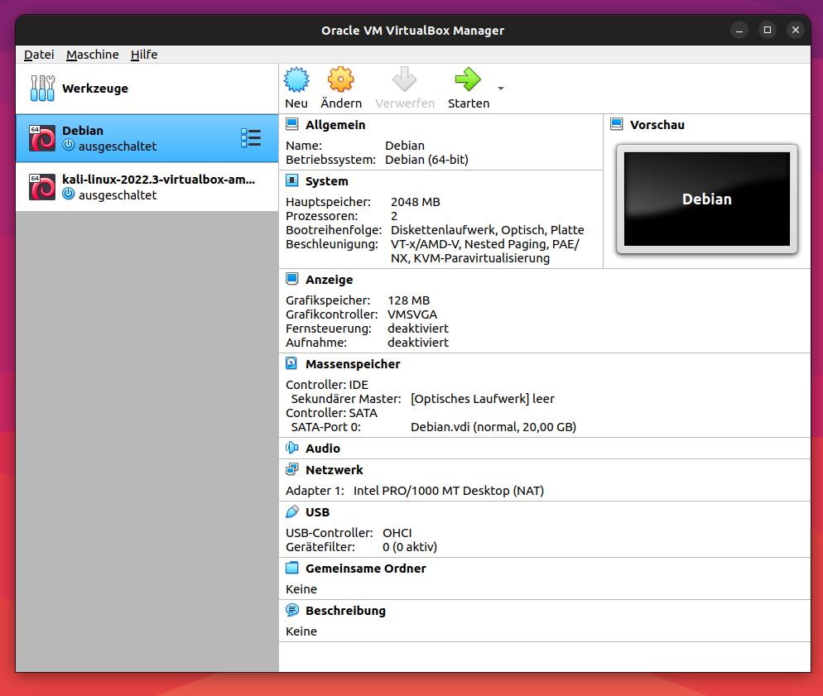Click the Debian preview thumbnail
Screen dimensions: 823x696
(x=706, y=199)
